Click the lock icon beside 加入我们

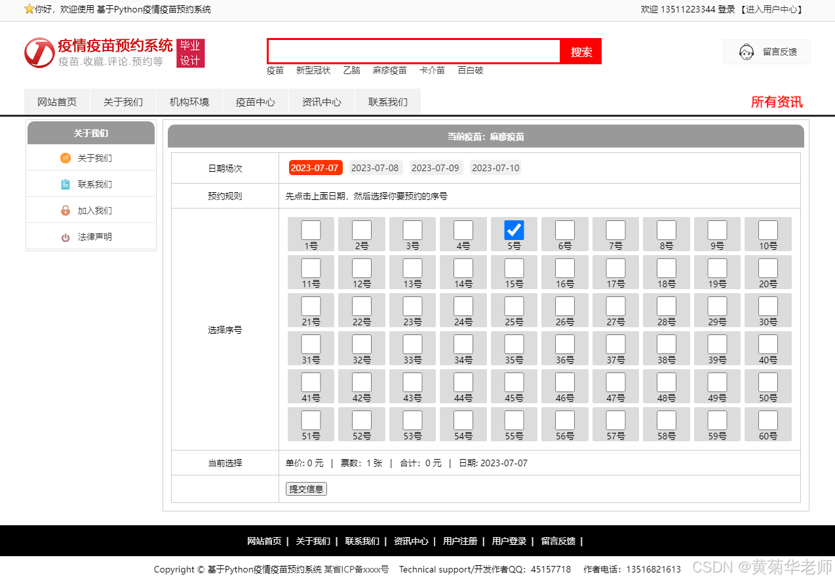point(66,210)
